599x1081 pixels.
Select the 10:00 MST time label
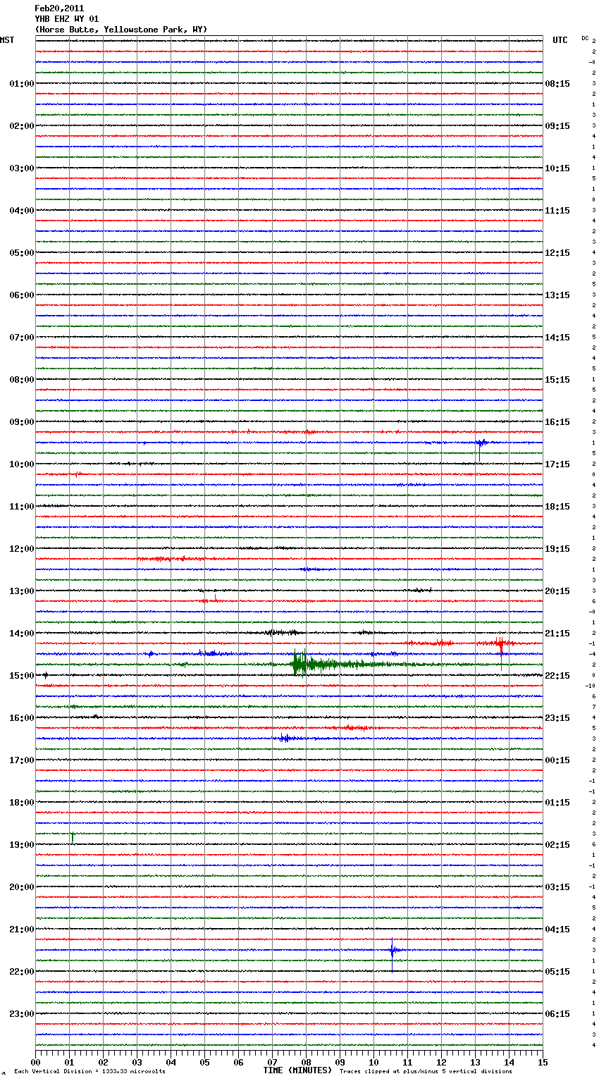(x=22, y=464)
